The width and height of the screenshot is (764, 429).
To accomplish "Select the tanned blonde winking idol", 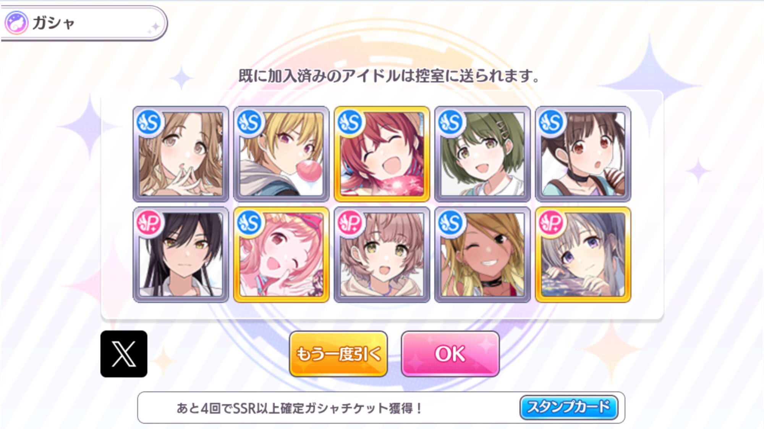I will tap(482, 255).
